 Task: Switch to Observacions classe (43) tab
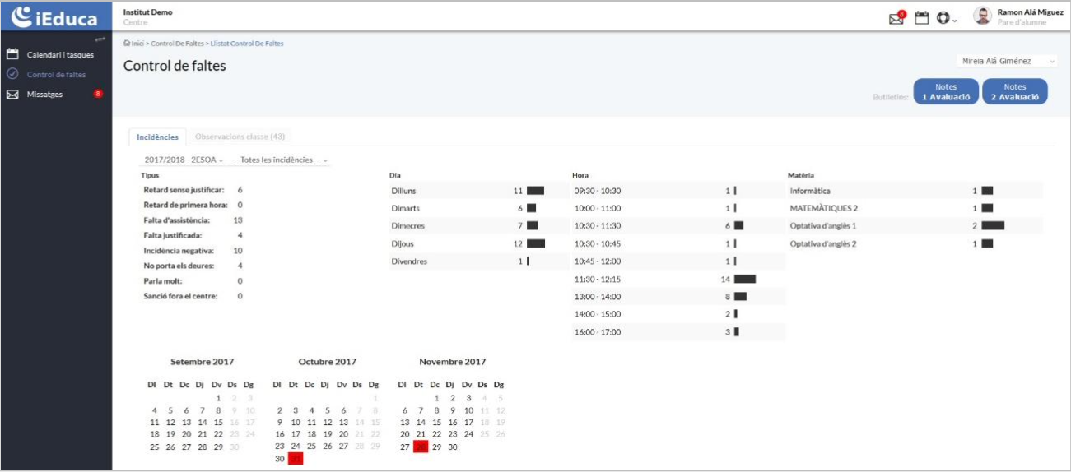pos(240,137)
